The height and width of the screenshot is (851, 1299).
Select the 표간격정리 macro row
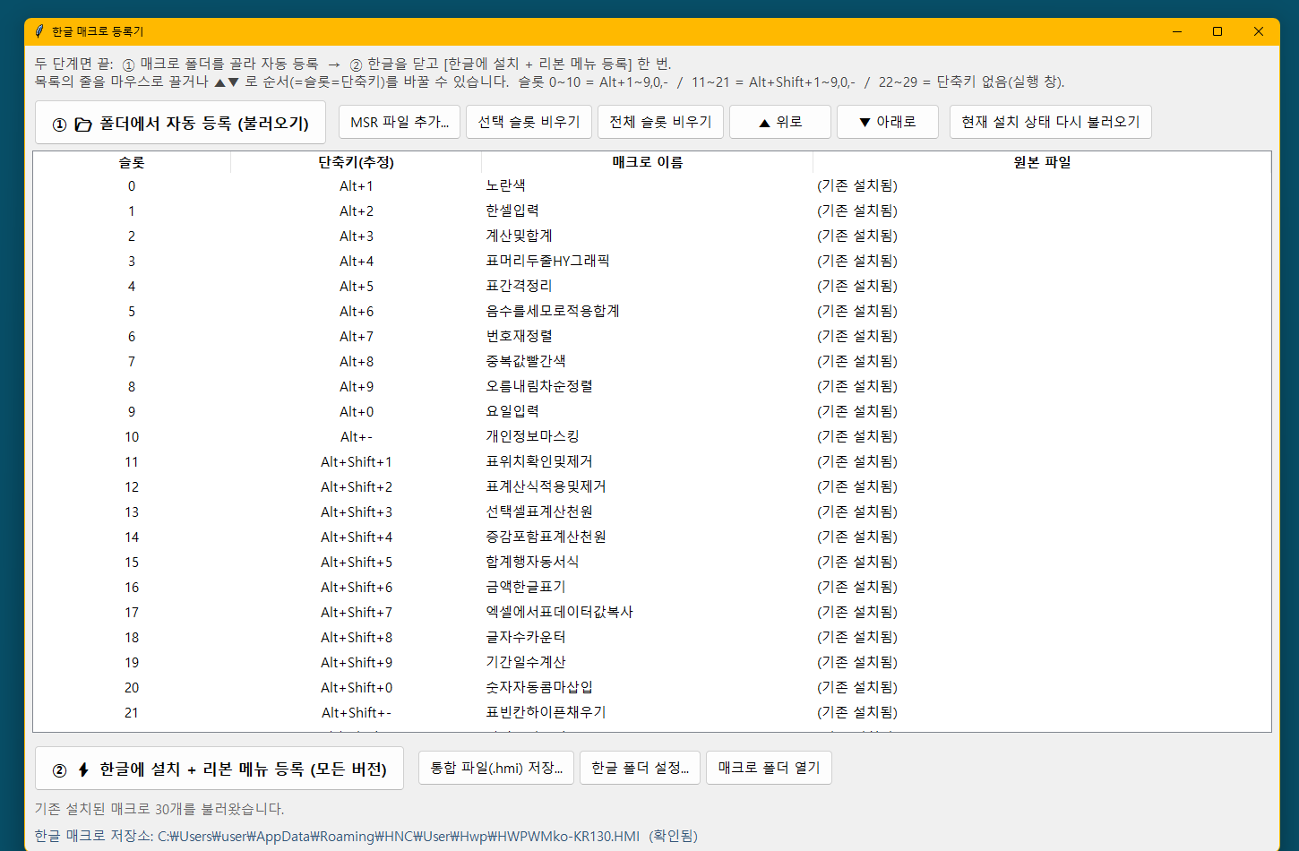(x=652, y=287)
